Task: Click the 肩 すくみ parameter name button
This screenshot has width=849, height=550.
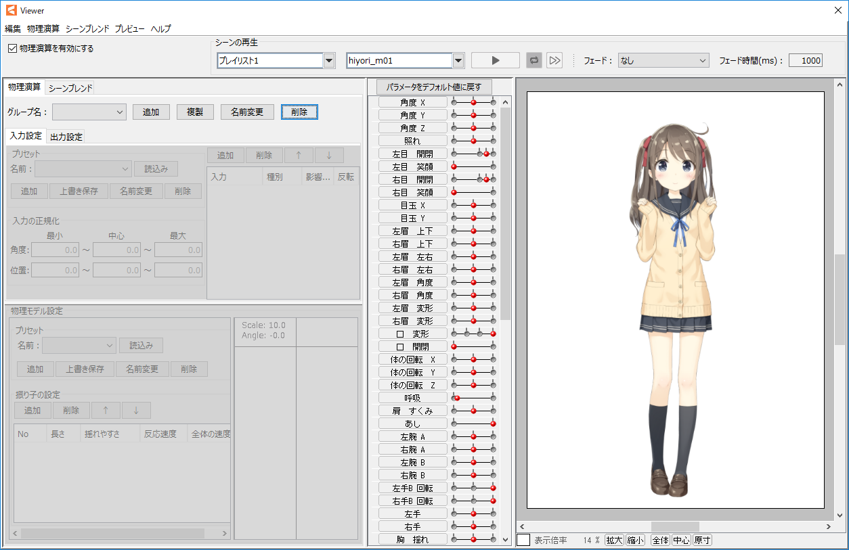Action: [x=413, y=411]
